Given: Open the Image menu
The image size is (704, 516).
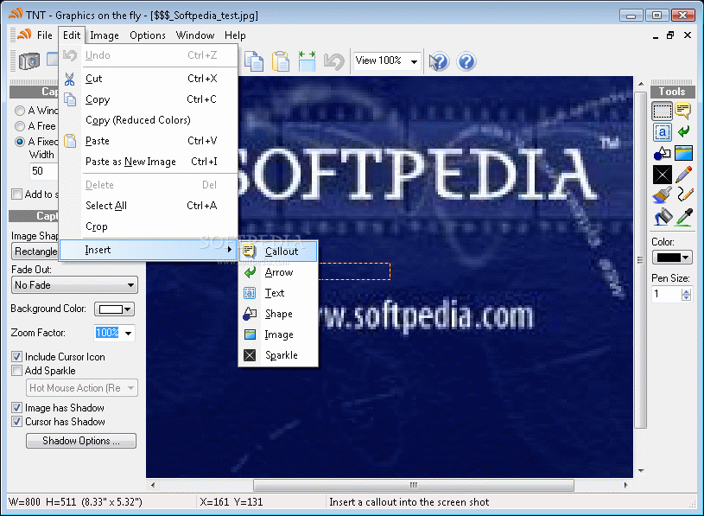Looking at the screenshot, I should pyautogui.click(x=105, y=35).
